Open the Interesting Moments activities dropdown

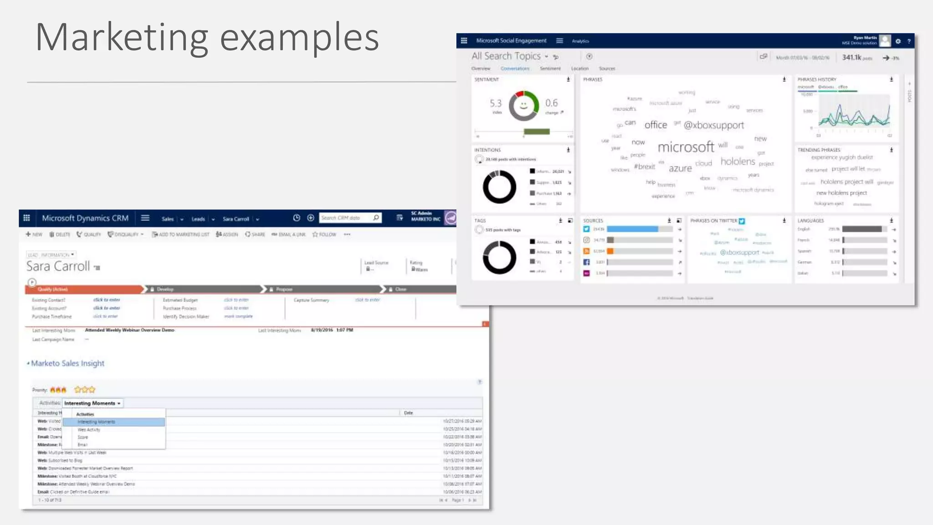[92, 403]
